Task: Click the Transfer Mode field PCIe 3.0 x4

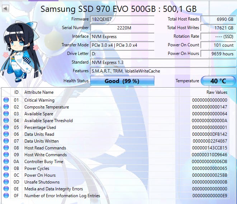Action: (x=122, y=45)
